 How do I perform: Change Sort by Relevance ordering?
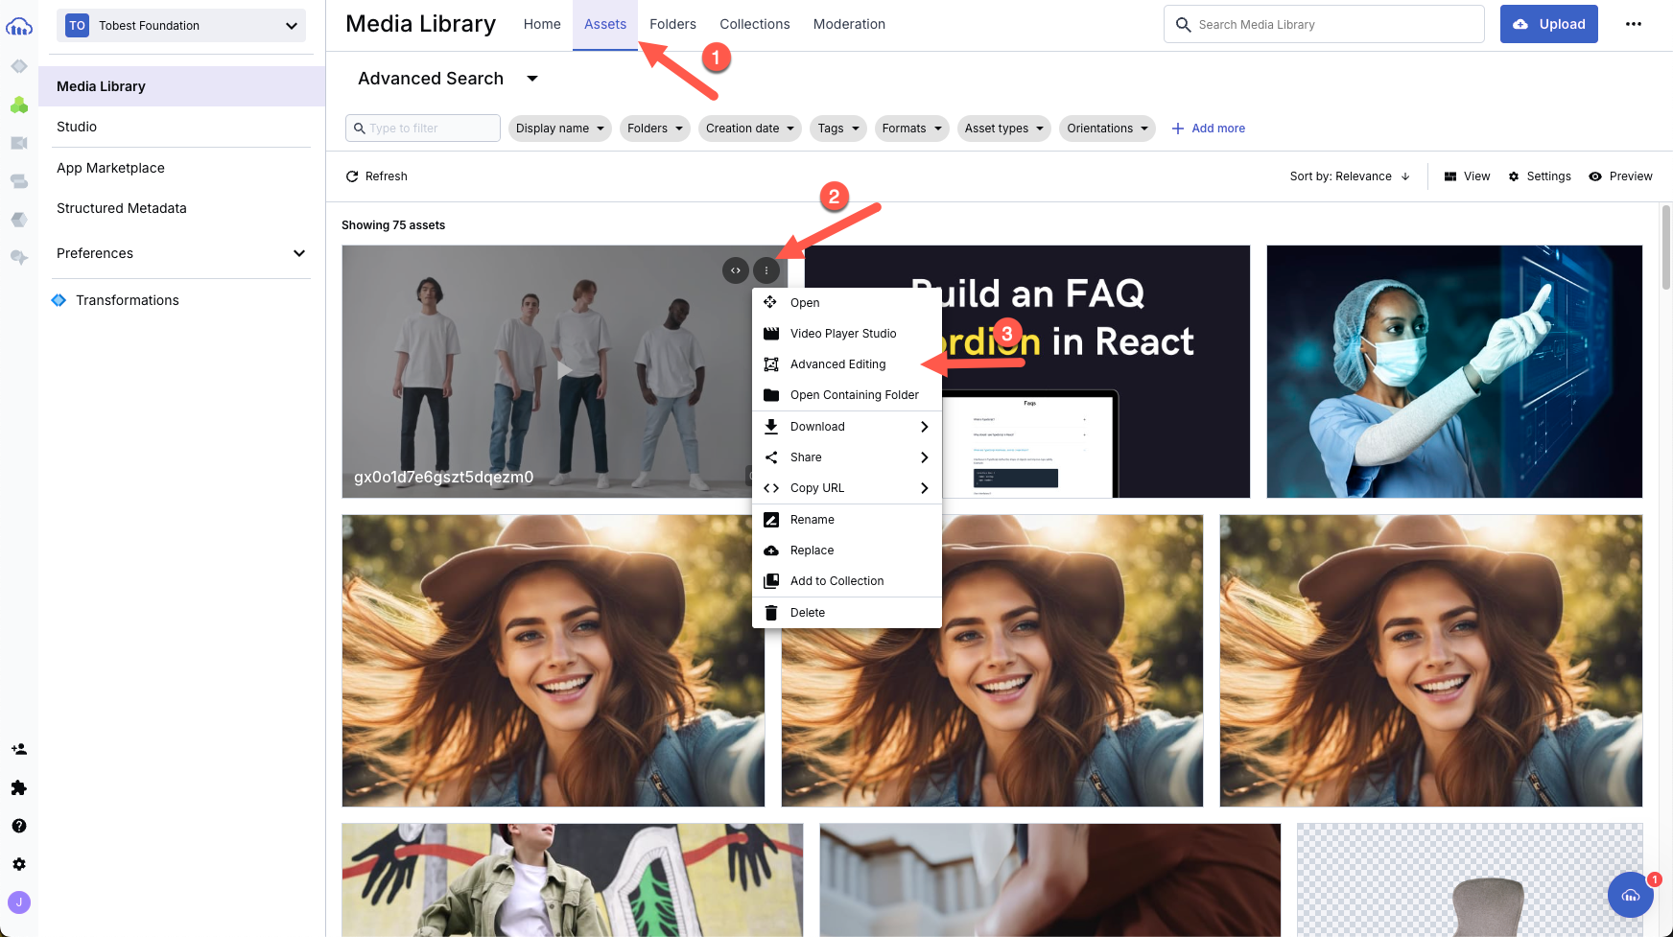click(x=1350, y=176)
